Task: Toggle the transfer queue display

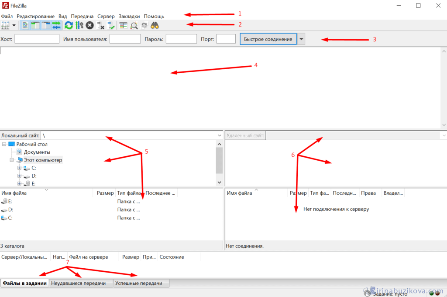Action: pyautogui.click(x=56, y=25)
